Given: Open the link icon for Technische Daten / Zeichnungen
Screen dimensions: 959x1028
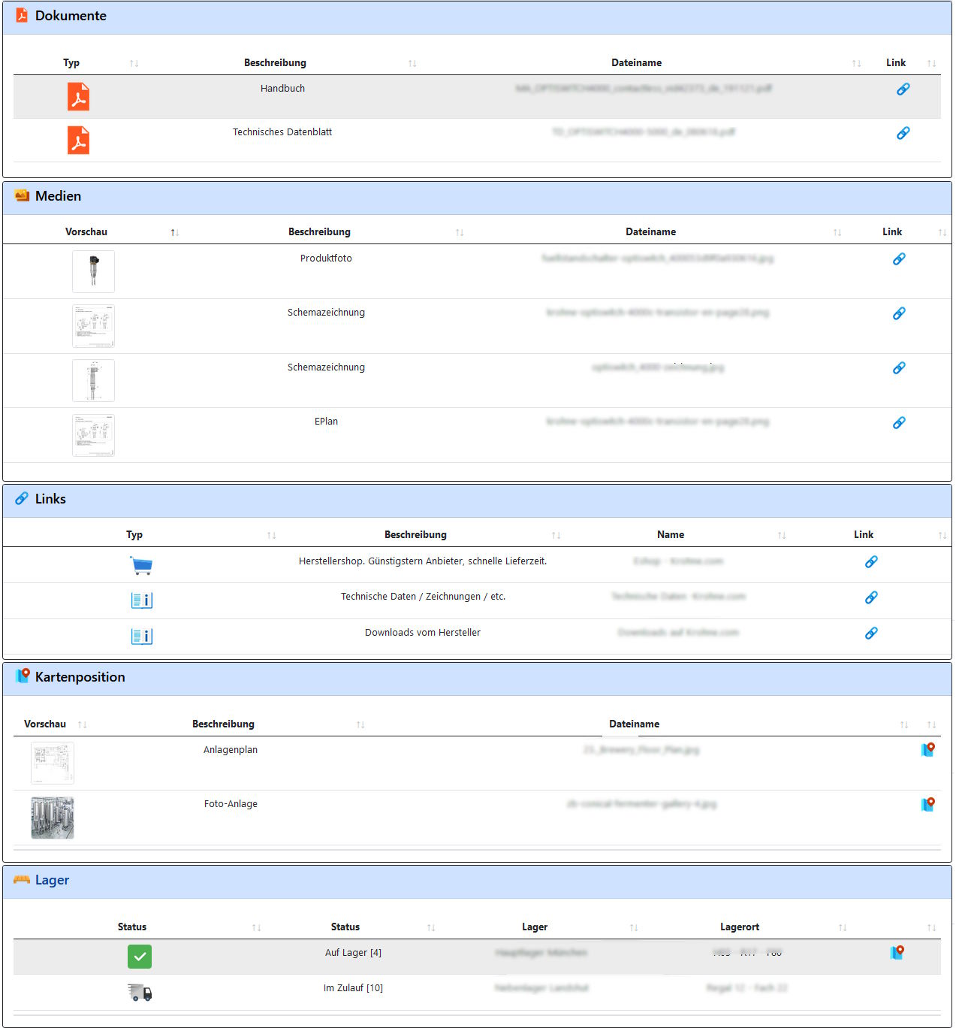Looking at the screenshot, I should (x=871, y=598).
